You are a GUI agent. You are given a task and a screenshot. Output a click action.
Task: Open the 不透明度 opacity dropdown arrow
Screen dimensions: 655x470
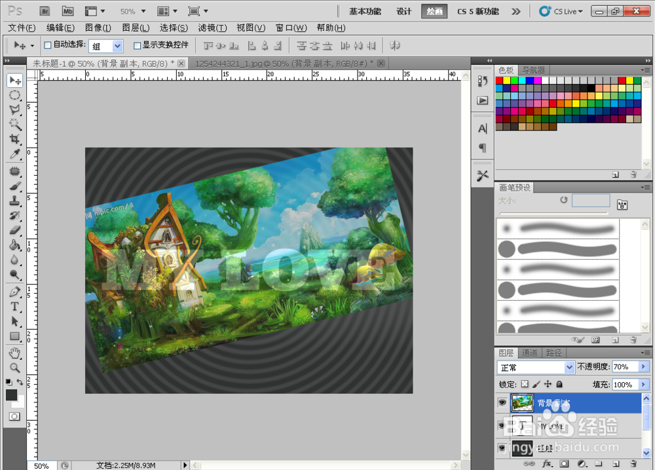point(645,366)
